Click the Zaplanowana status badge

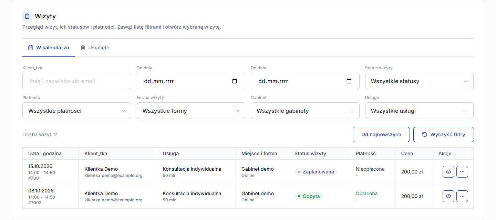[x=316, y=172]
